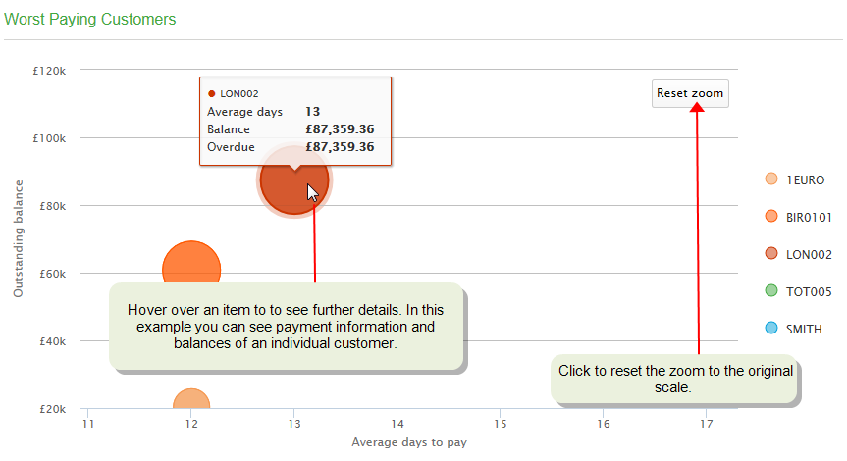
Task: Click the Reset zoom button
Action: [x=690, y=93]
